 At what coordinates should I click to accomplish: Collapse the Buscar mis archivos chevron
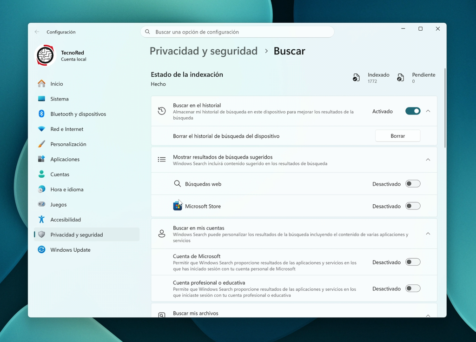[x=428, y=315]
